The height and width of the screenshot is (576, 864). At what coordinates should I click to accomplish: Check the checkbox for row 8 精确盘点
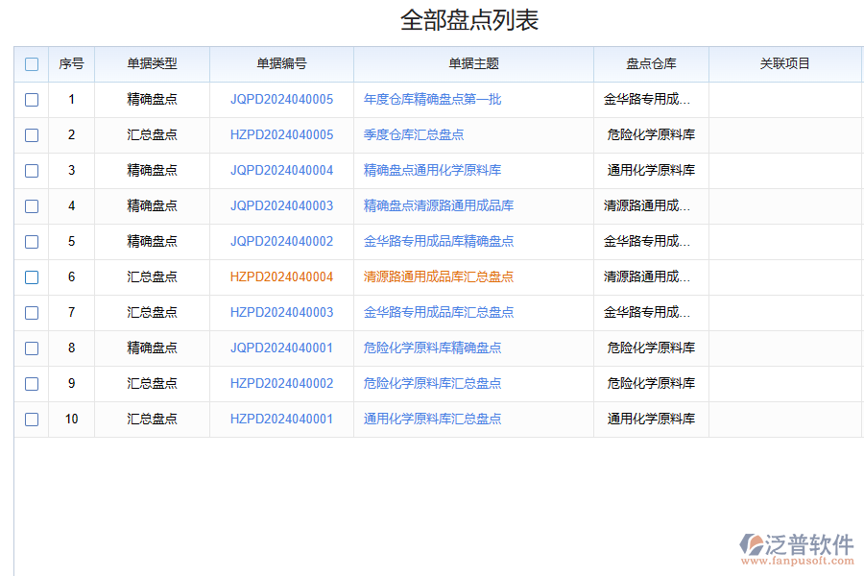click(32, 348)
